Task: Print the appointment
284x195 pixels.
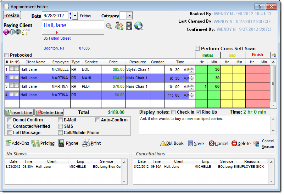Action: (91, 143)
